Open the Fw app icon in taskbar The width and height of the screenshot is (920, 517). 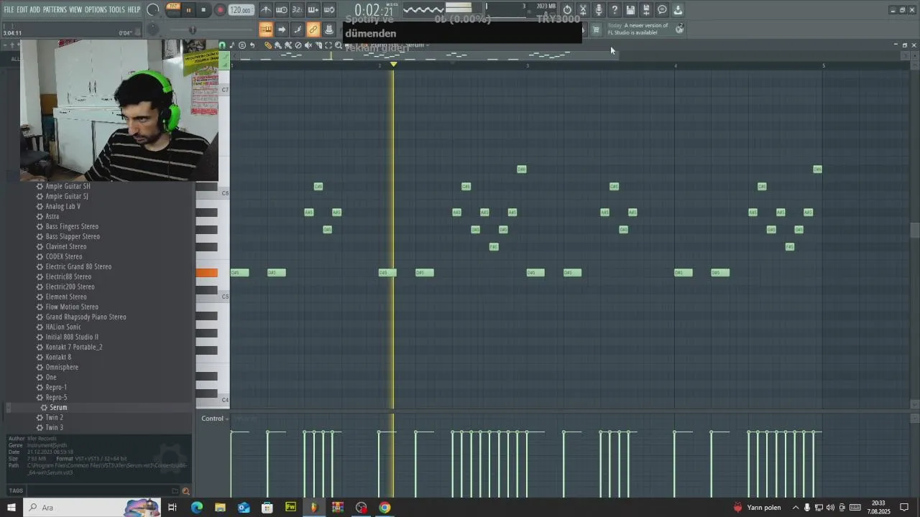click(x=290, y=508)
